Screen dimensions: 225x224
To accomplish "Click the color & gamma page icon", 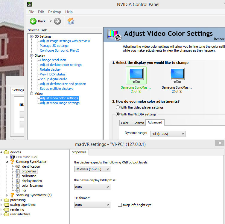I will pyautogui.click(x=18, y=186).
